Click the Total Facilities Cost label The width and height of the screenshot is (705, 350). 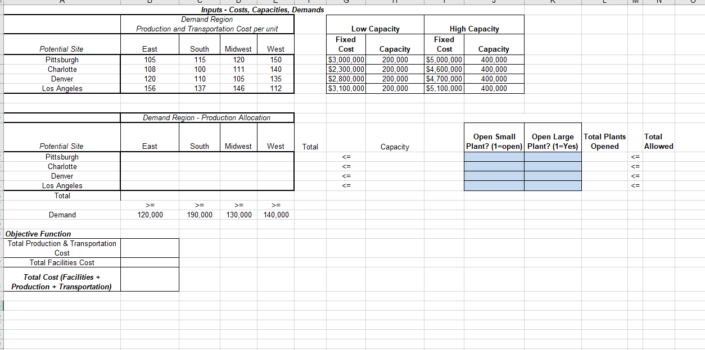62,262
